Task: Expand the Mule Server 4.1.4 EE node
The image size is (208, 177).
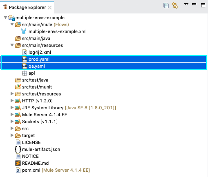Action: tap(12, 114)
